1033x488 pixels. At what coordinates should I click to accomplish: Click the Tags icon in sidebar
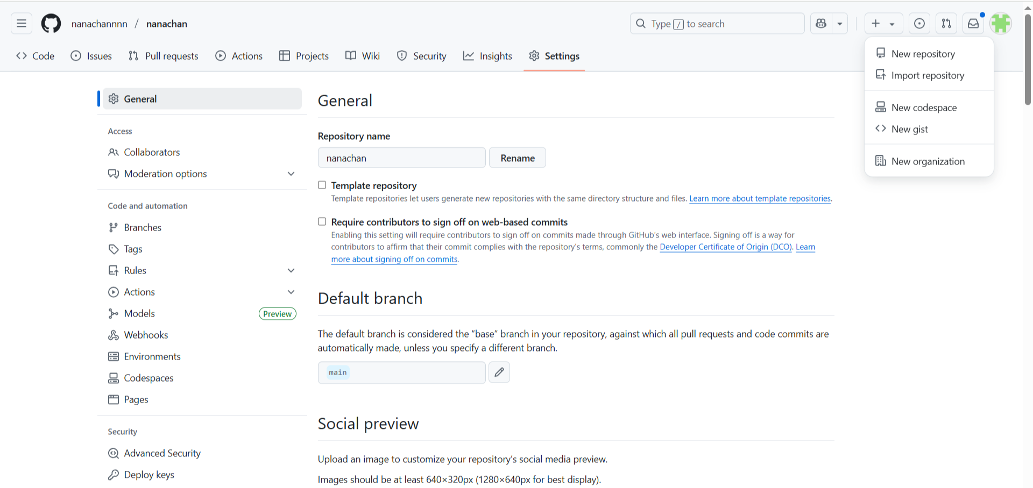114,249
